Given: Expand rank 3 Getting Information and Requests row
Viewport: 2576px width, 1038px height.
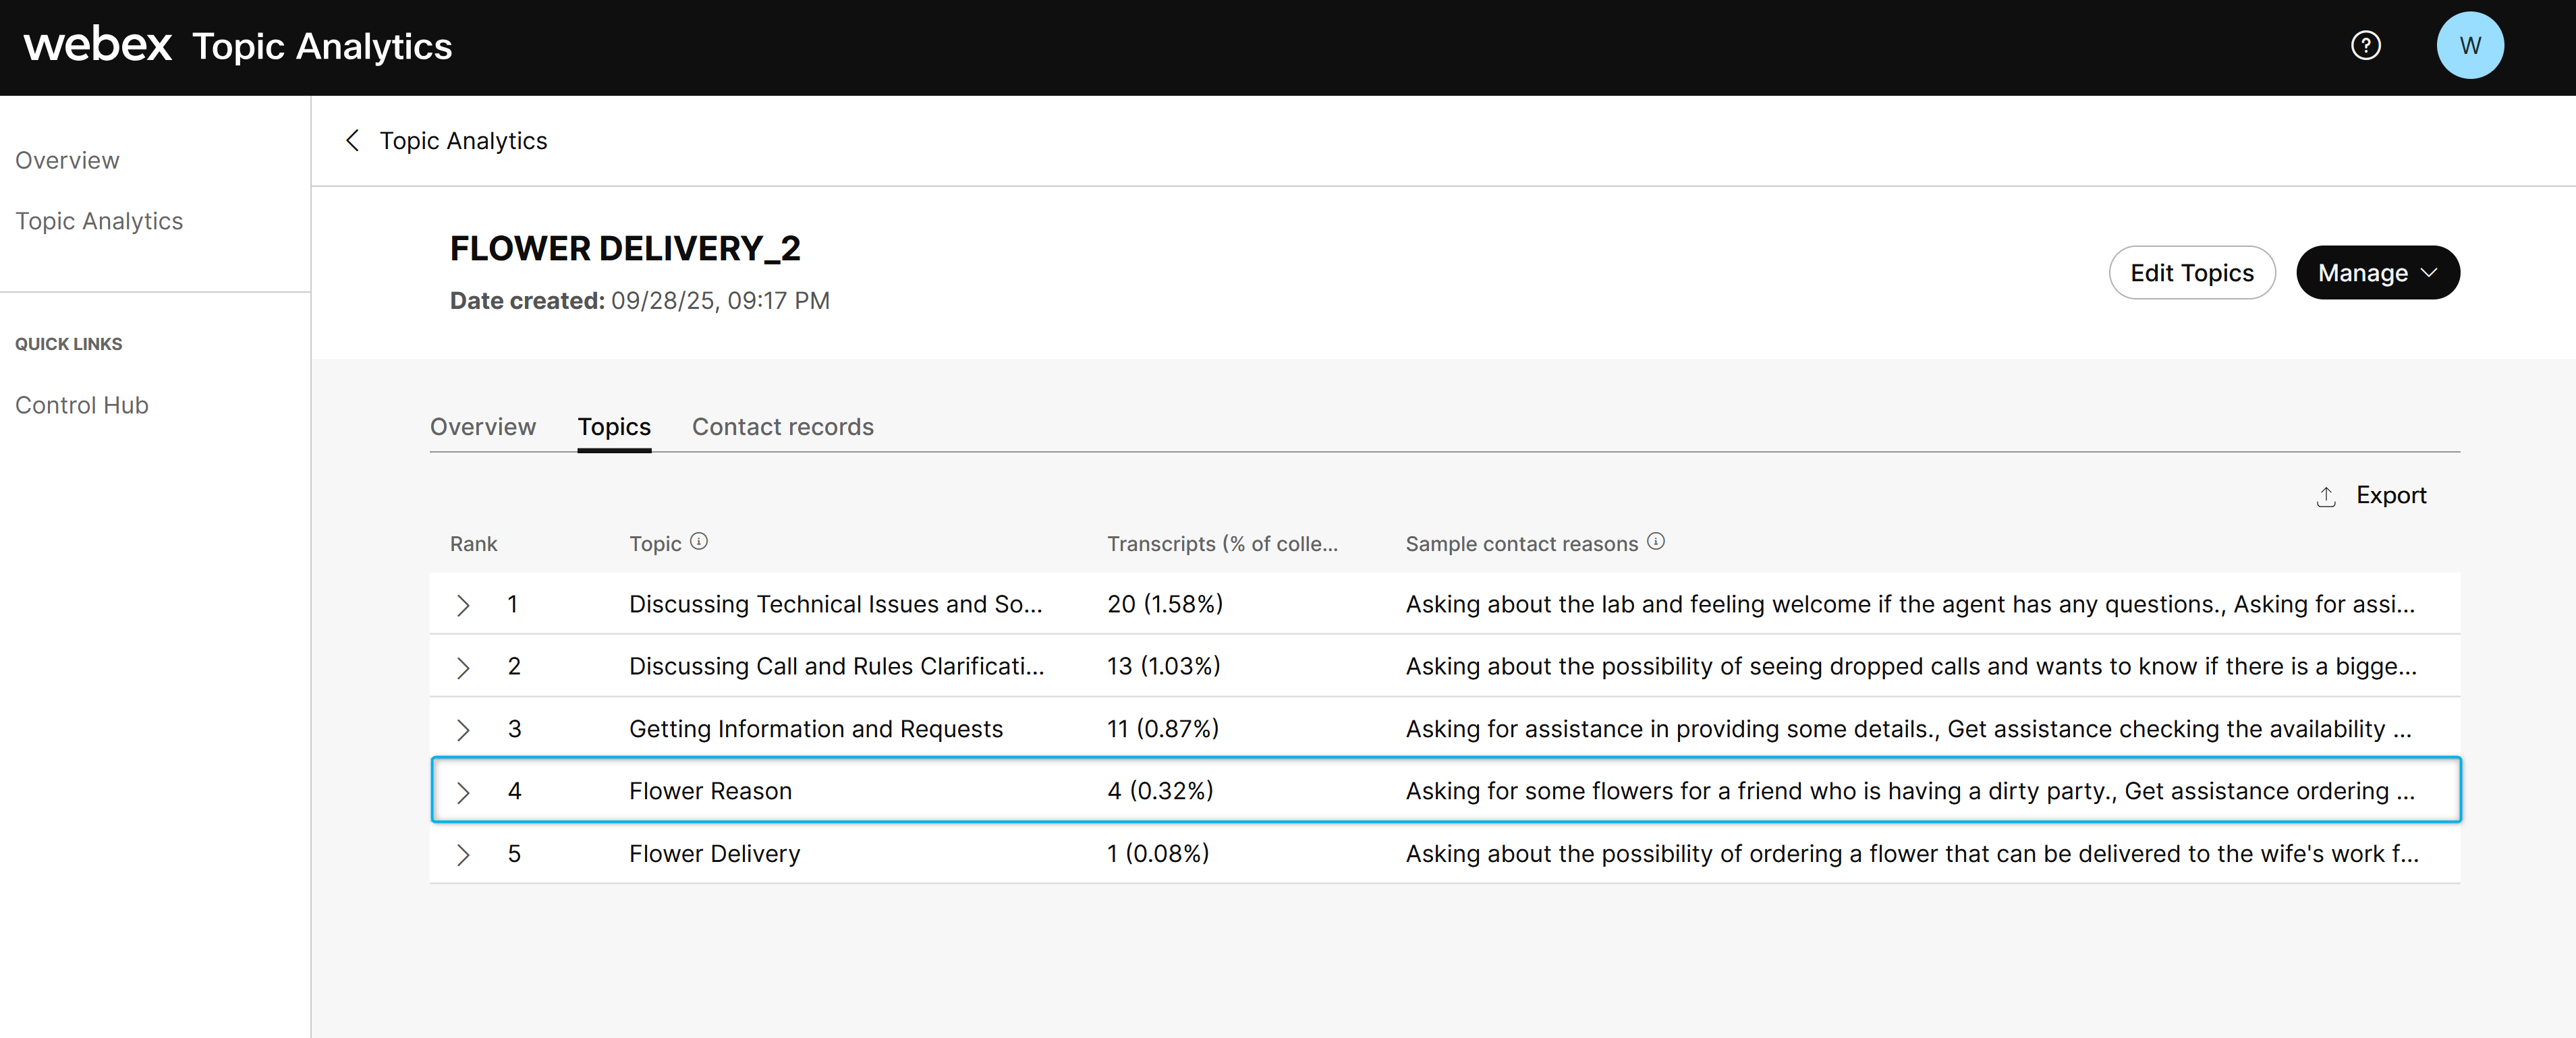Looking at the screenshot, I should click(x=462, y=730).
